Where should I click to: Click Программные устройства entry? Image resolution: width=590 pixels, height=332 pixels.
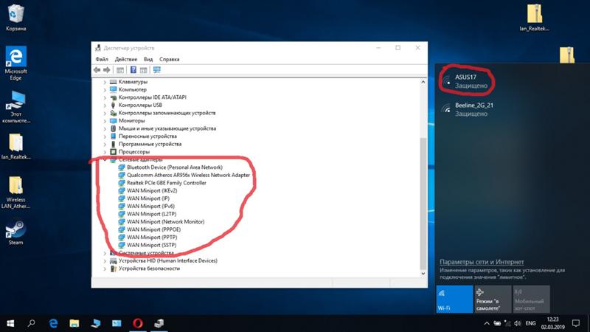coord(150,144)
